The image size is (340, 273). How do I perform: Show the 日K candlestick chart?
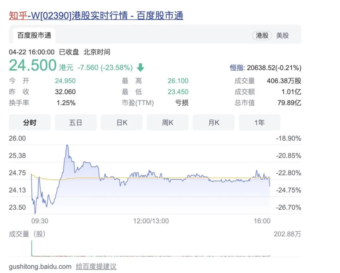tap(122, 123)
